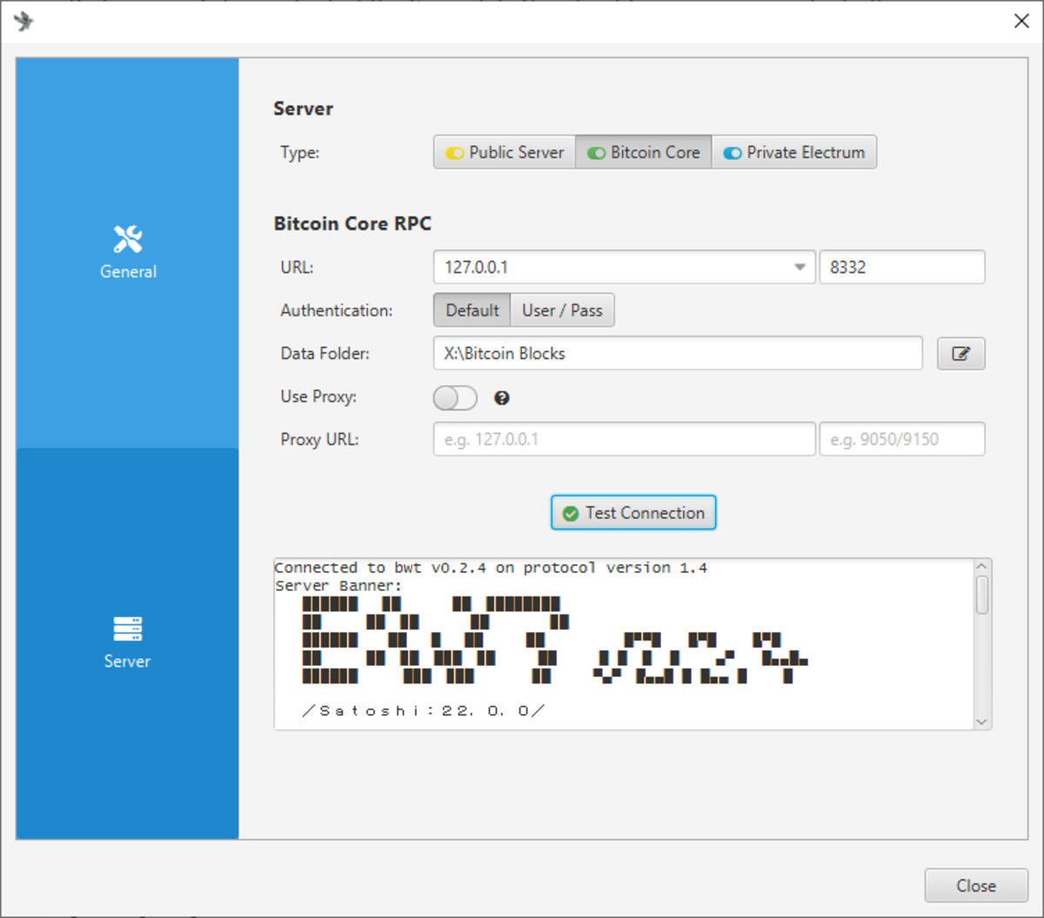Click the 'Bitcoin Core RPC' heading
The height and width of the screenshot is (918, 1044).
(352, 223)
